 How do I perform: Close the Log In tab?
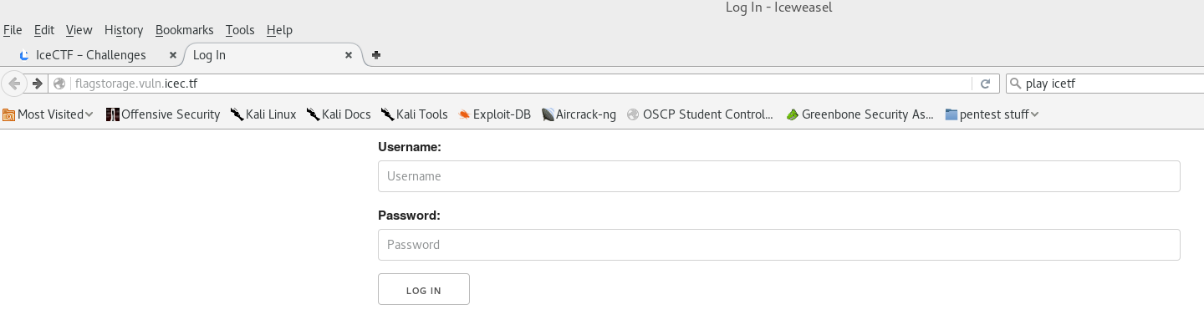point(349,55)
